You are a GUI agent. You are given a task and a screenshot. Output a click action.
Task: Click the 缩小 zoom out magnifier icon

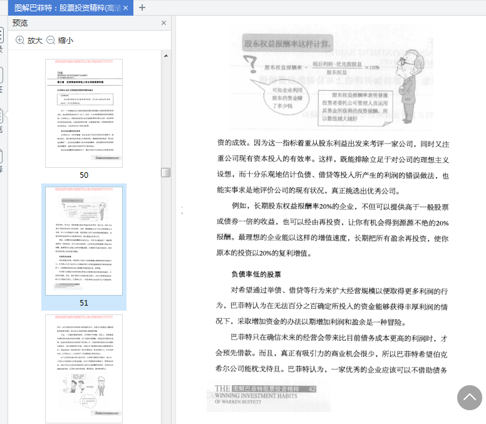point(51,40)
